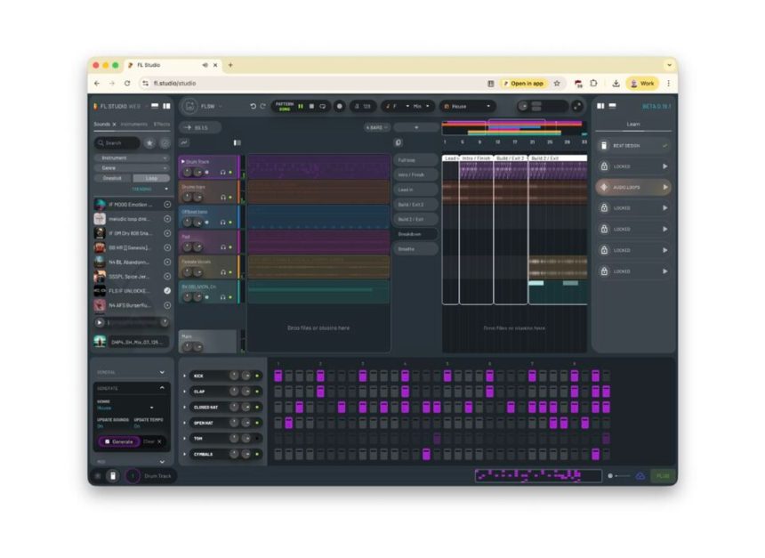Click headphones solo icon on Drum Track

[223, 173]
